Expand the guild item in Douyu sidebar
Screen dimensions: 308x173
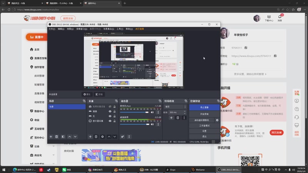click(54, 146)
